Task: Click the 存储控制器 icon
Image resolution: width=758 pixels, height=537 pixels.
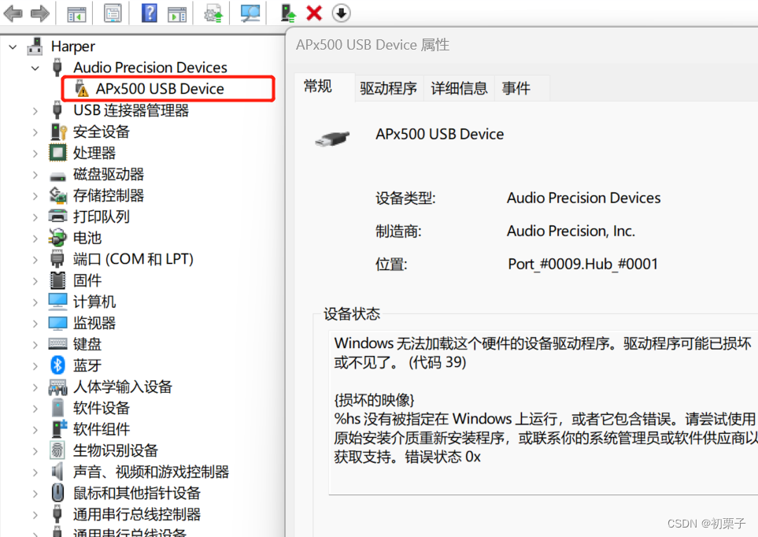Action: click(58, 195)
